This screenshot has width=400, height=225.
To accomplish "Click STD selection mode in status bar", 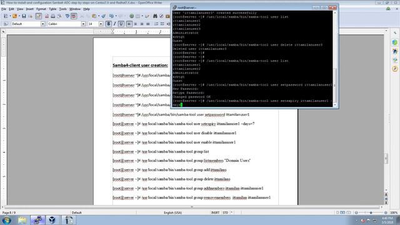I will tap(225, 212).
